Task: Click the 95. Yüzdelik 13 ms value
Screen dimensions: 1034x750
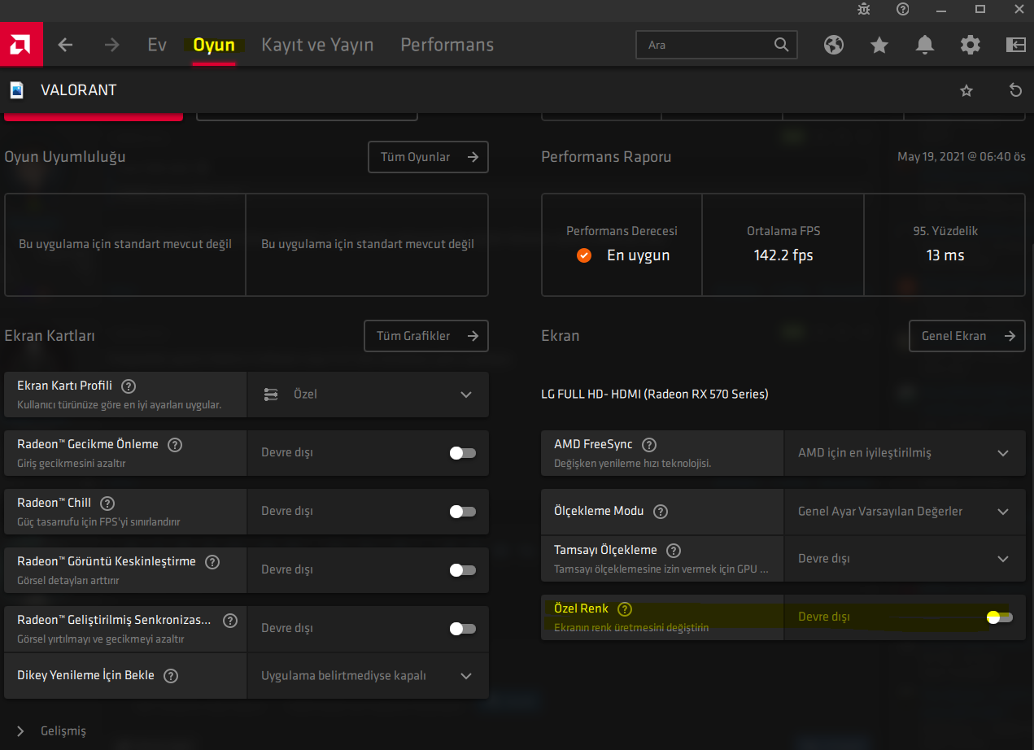Action: pyautogui.click(x=945, y=255)
